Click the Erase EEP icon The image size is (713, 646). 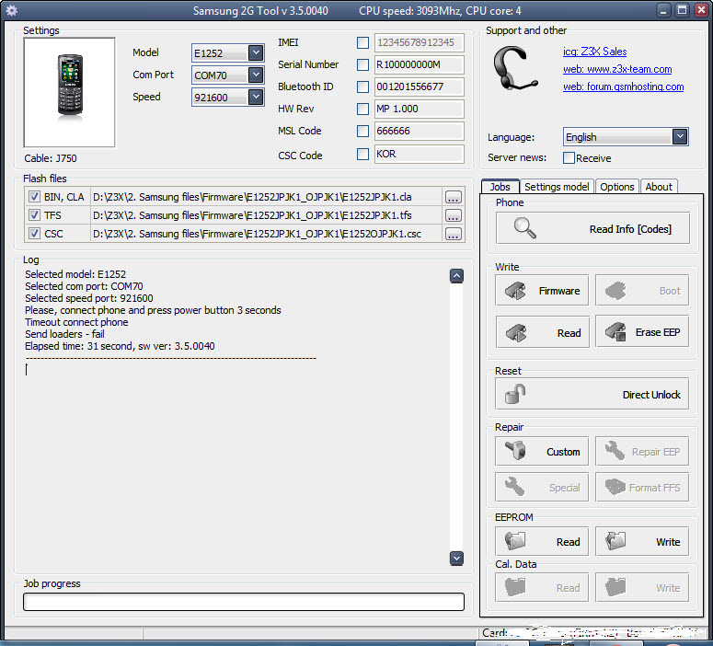tap(616, 331)
